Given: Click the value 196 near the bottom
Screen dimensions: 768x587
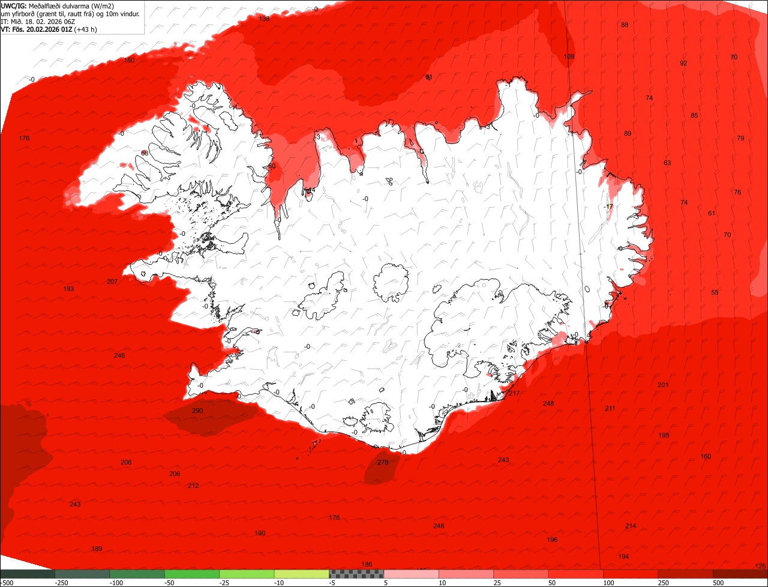Looking at the screenshot, I should click(x=552, y=540).
